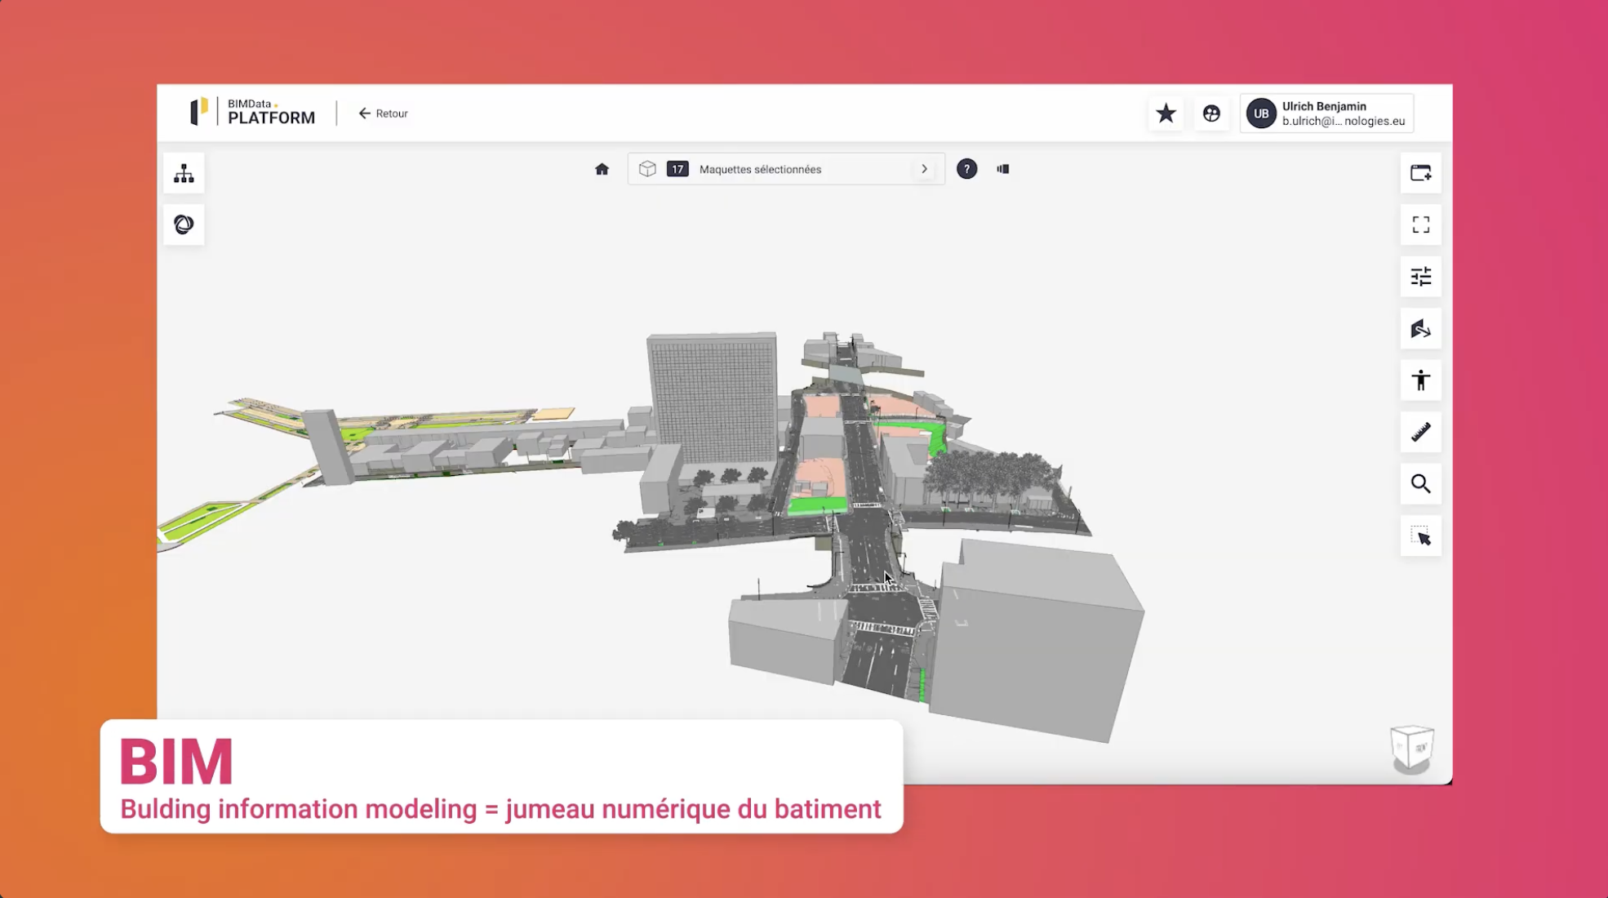Open the help question mark
The image size is (1608, 898).
tap(966, 169)
